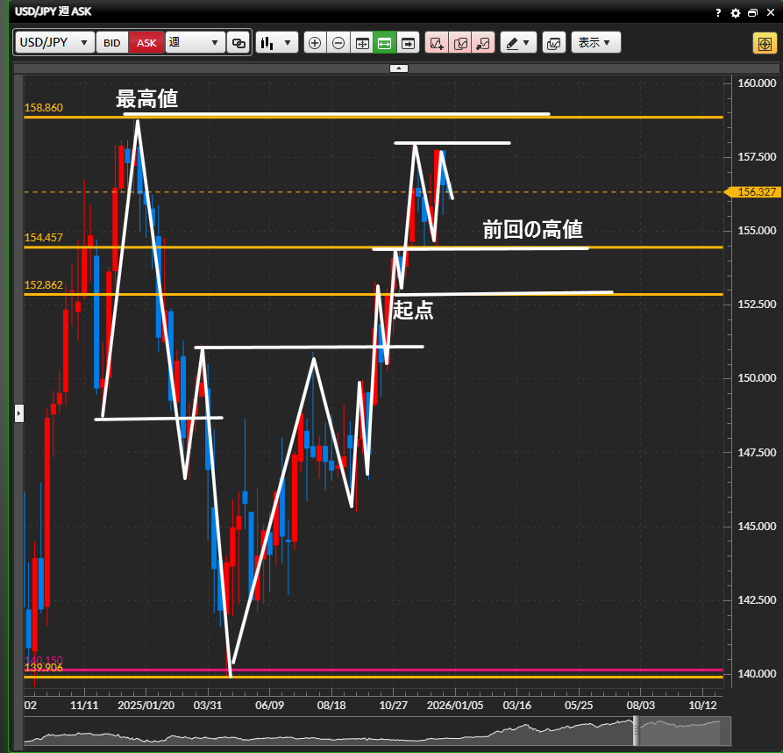Click the reset chart scale icon
Viewport: 783px width, 753px height.
tap(361, 43)
